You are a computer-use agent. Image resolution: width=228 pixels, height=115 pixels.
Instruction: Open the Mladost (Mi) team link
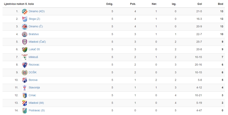[36, 103]
